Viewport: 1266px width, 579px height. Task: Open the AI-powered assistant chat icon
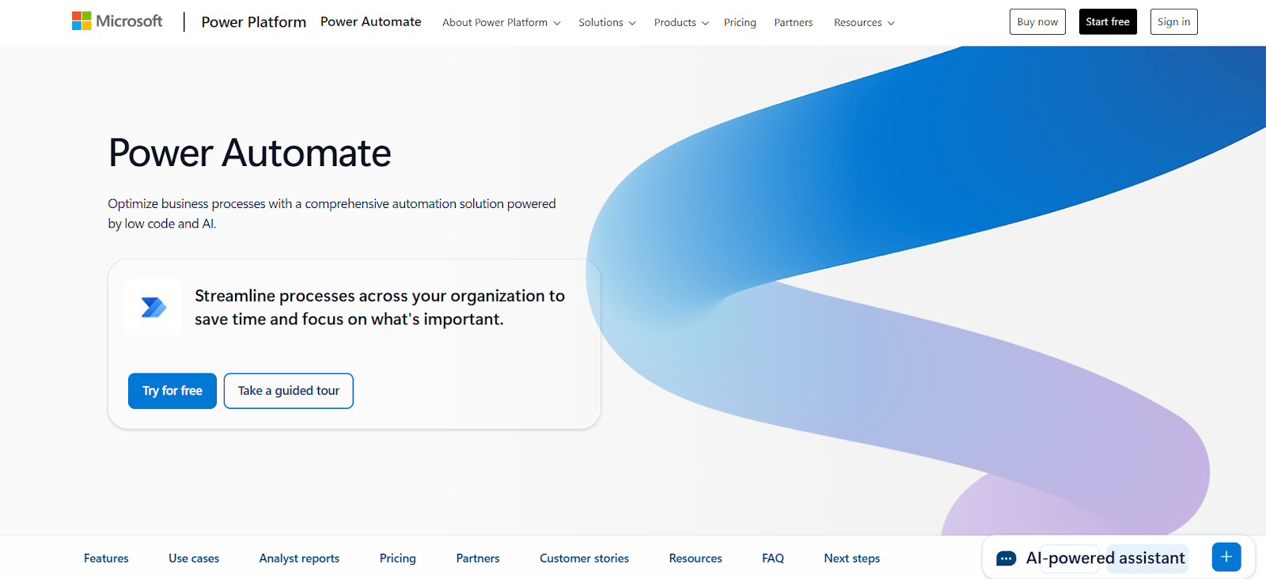pyautogui.click(x=1006, y=558)
